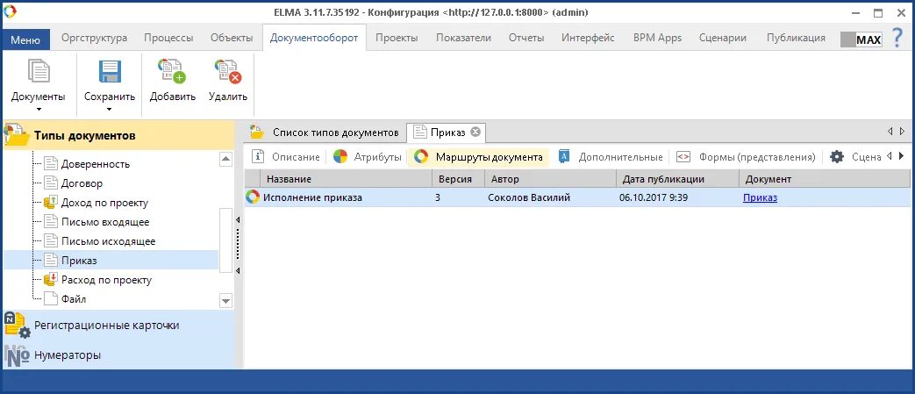
Task: Open the Приказ document link
Action: point(760,197)
